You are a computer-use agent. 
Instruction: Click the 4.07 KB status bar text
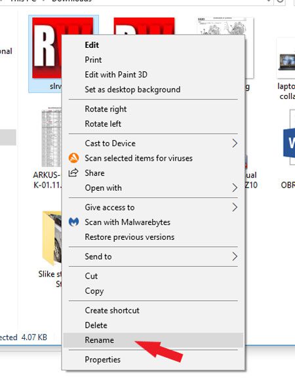tap(34, 338)
